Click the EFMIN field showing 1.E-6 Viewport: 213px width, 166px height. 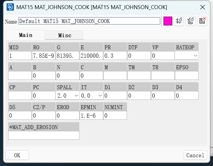pos(91,116)
